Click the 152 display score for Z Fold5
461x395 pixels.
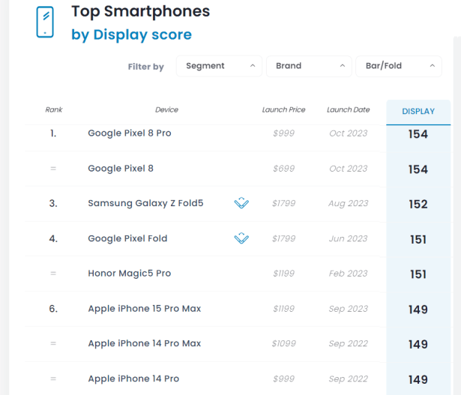[418, 204]
